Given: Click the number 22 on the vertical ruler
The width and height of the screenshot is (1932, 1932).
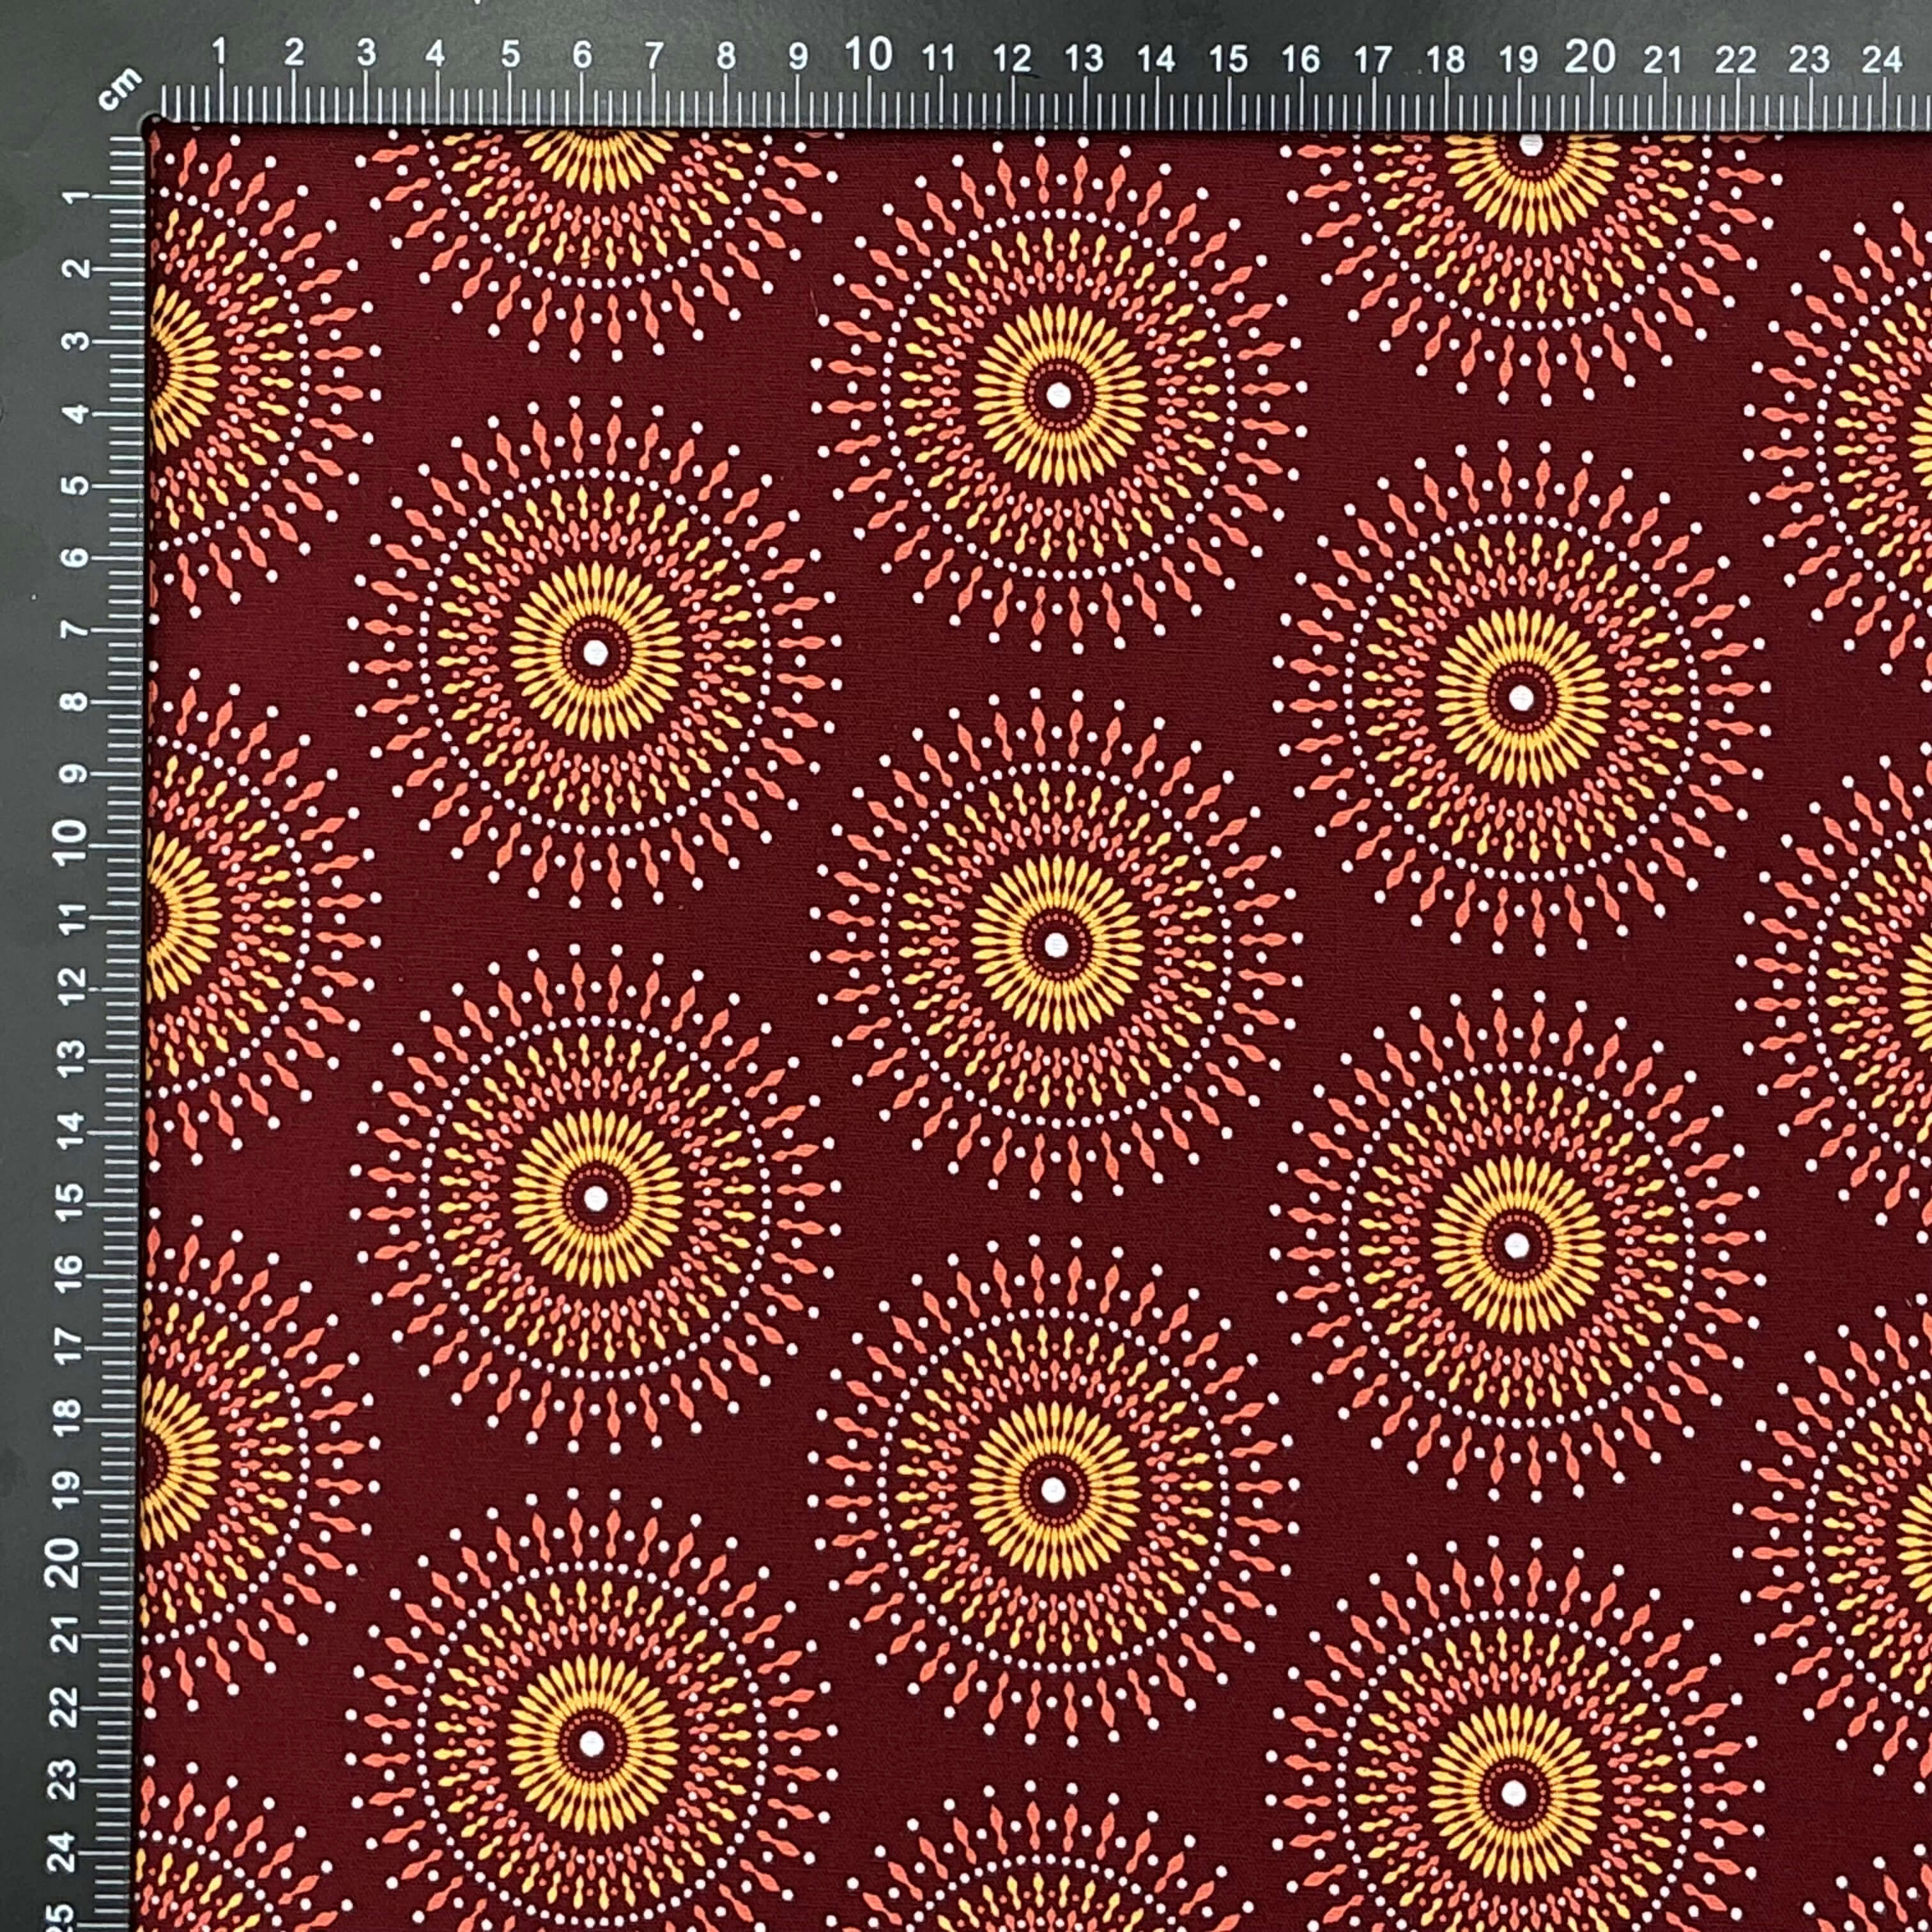Looking at the screenshot, I should (64, 1707).
